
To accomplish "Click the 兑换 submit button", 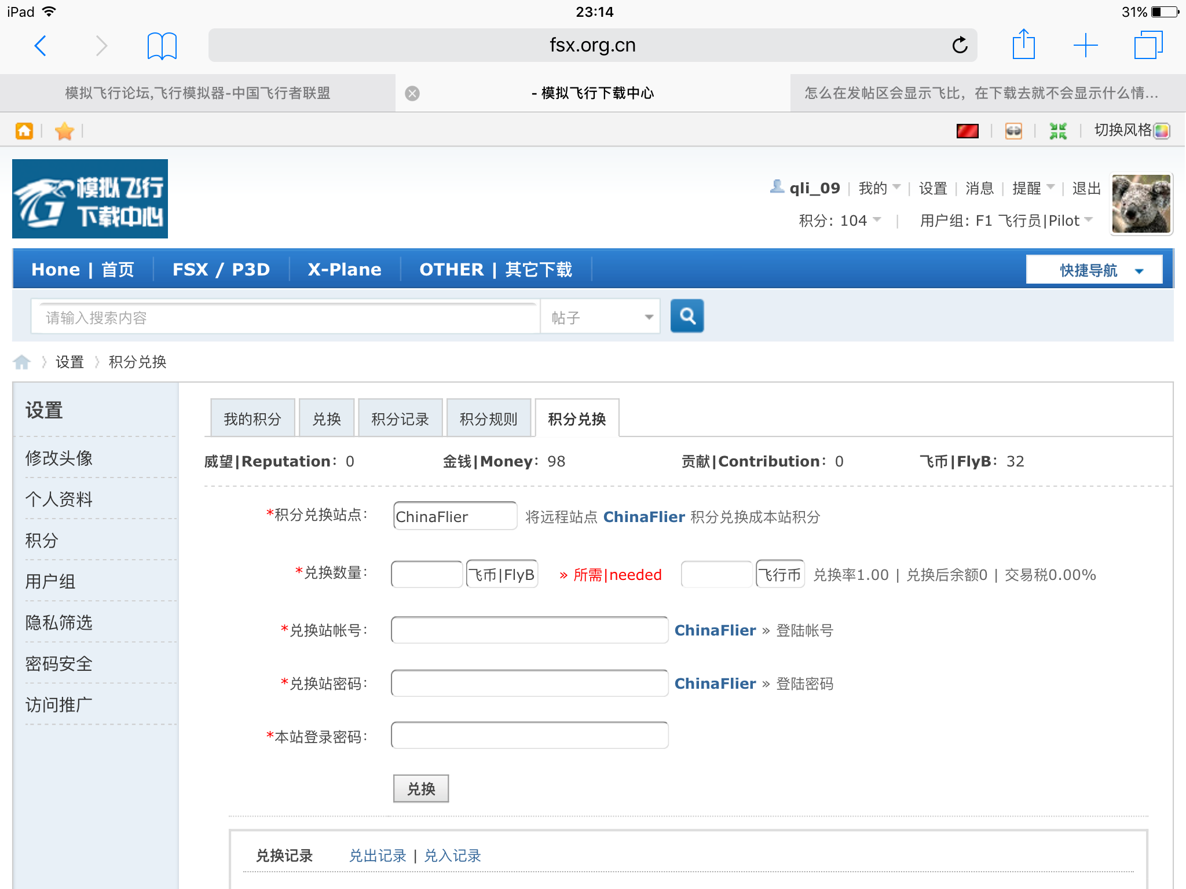I will [421, 788].
